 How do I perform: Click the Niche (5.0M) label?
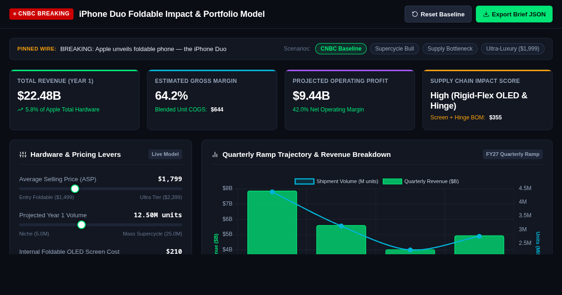point(34,234)
